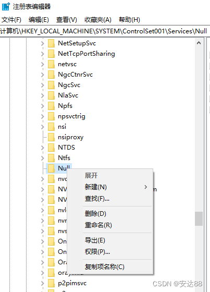Select the npsvctrig key name
210x292 pixels.
tap(71, 117)
